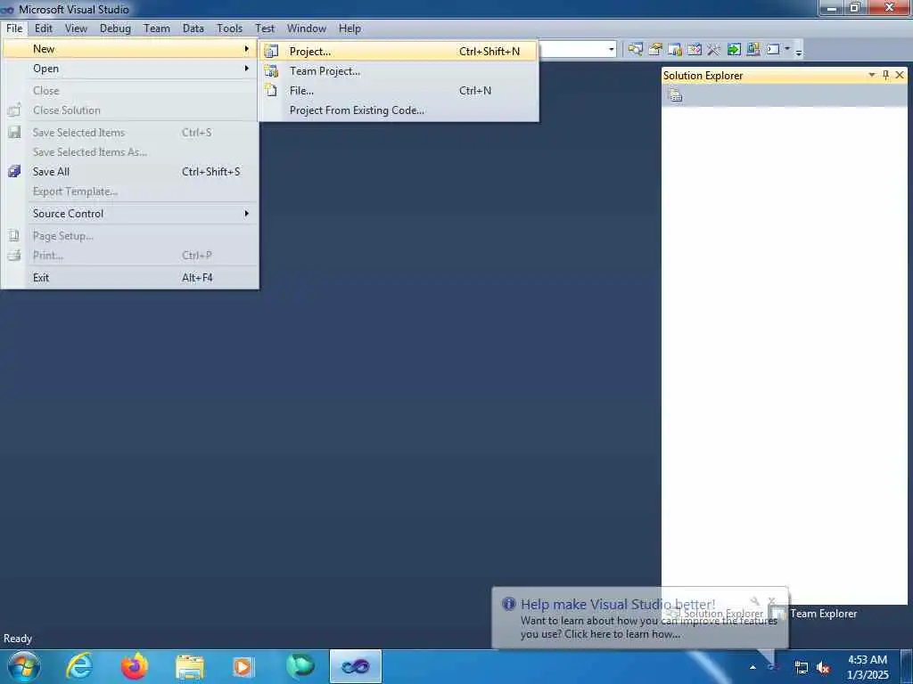Click Help make Visual Studio better notification link
The width and height of the screenshot is (913, 684).
pyautogui.click(x=618, y=605)
